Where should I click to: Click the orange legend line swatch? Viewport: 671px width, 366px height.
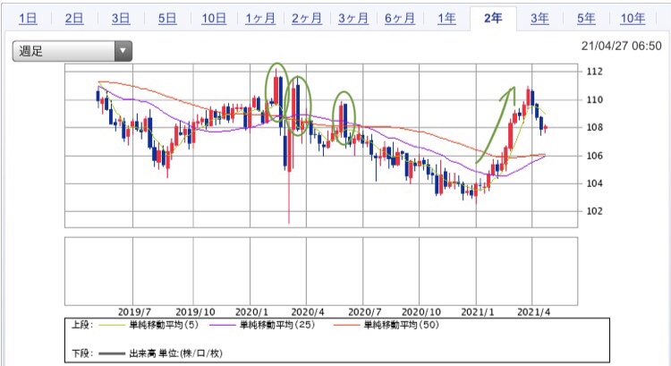point(346,326)
